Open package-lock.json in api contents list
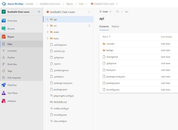The height and width of the screenshot is (130, 178). coord(116,77)
